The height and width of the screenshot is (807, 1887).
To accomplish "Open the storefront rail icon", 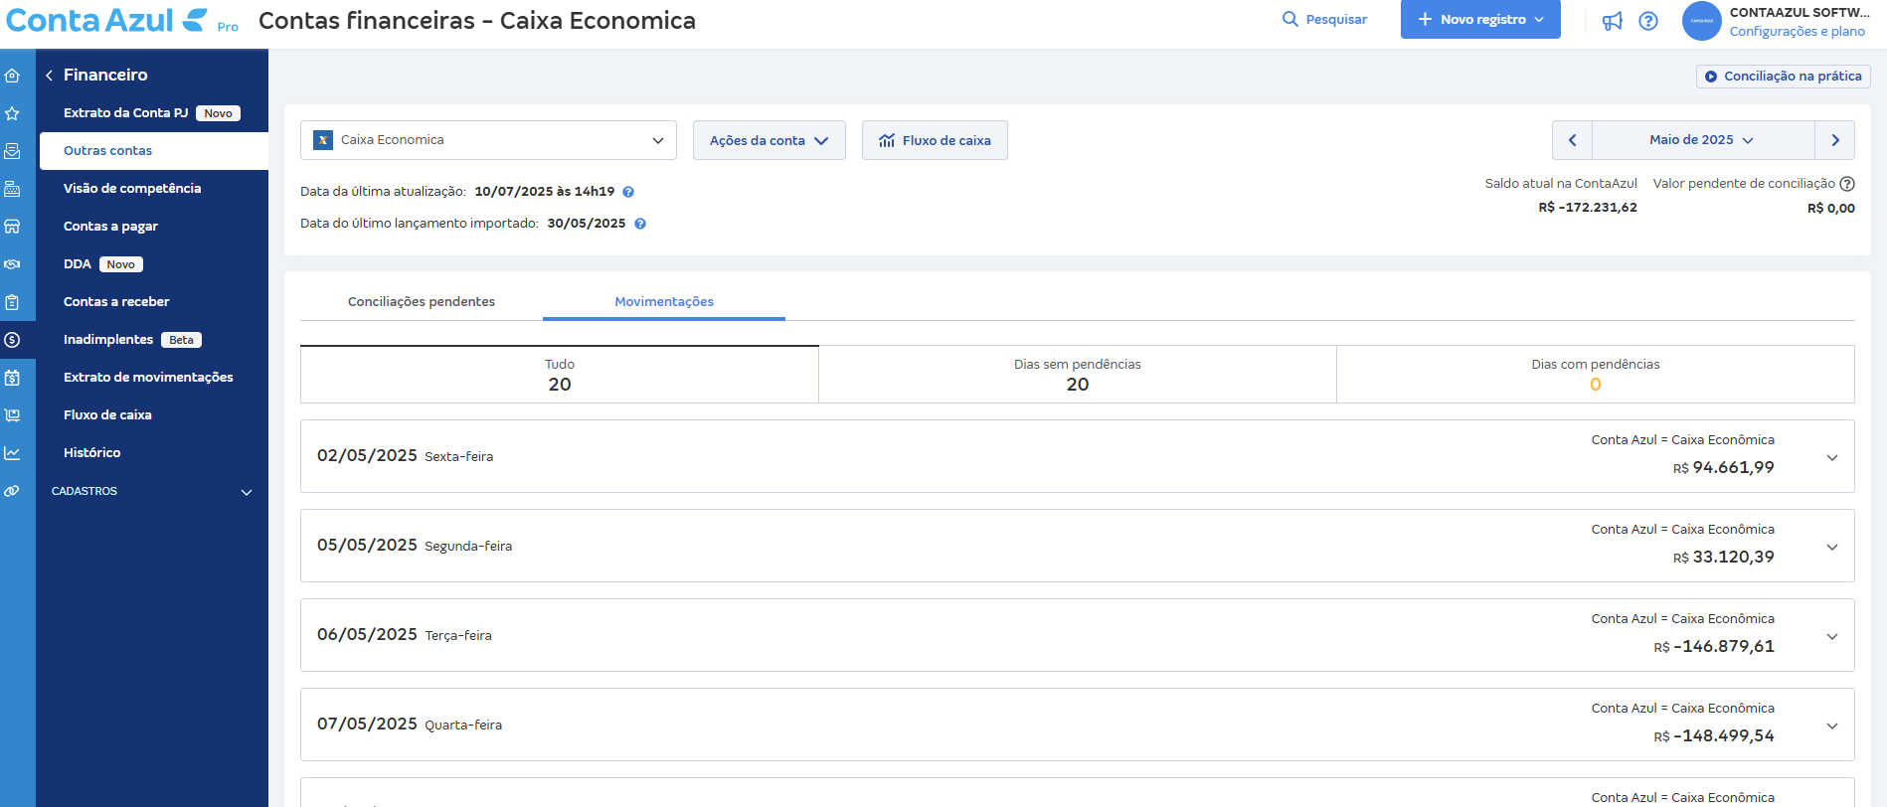I will coord(12,227).
